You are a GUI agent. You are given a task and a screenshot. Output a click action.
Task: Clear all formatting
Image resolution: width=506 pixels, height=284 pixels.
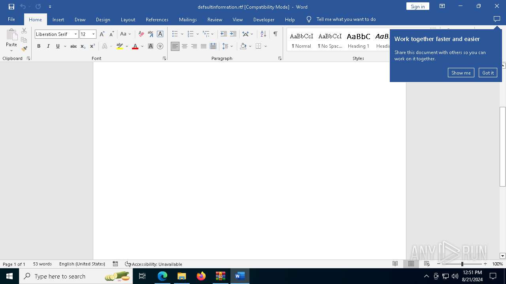pos(141,34)
